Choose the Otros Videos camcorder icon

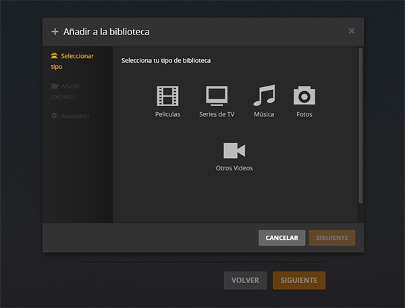[234, 151]
